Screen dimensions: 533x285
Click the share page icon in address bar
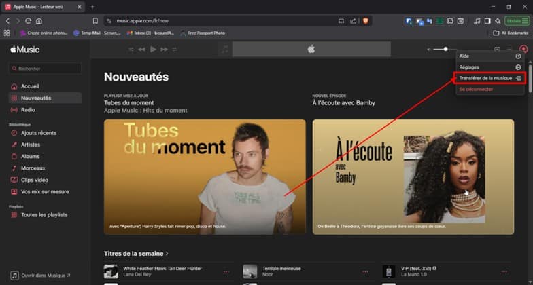[354, 21]
